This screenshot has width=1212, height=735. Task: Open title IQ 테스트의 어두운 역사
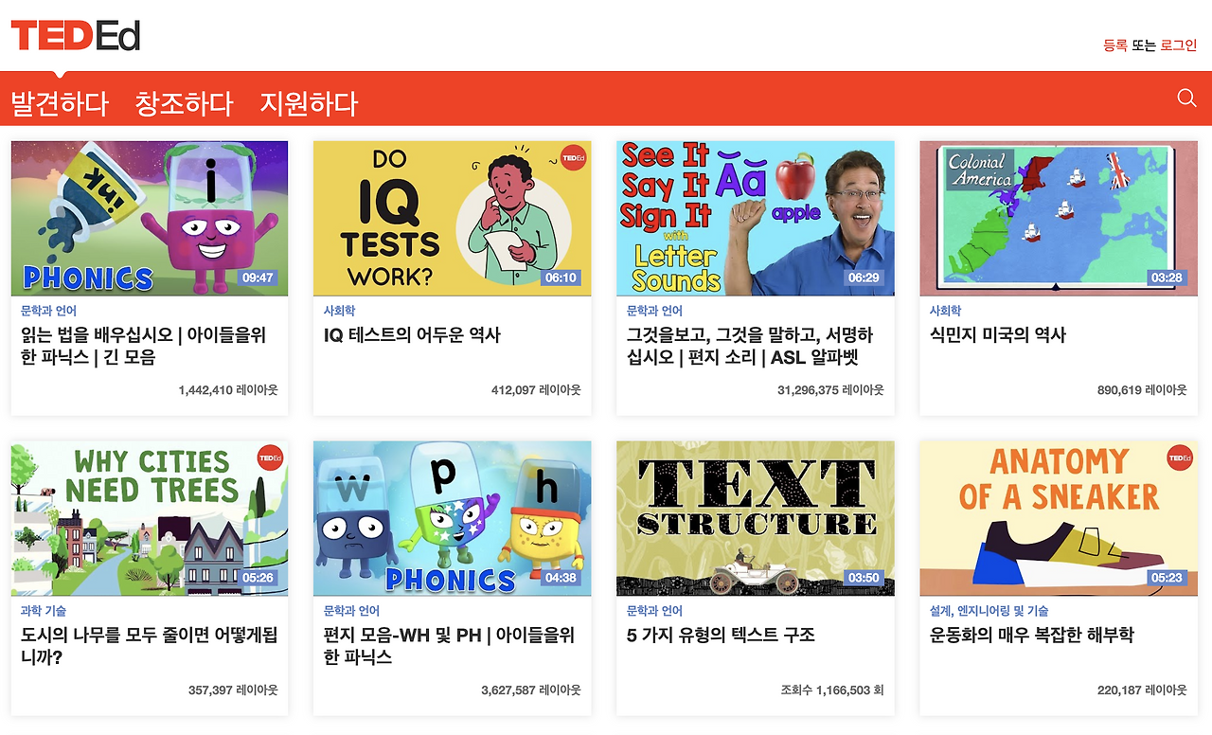point(412,335)
